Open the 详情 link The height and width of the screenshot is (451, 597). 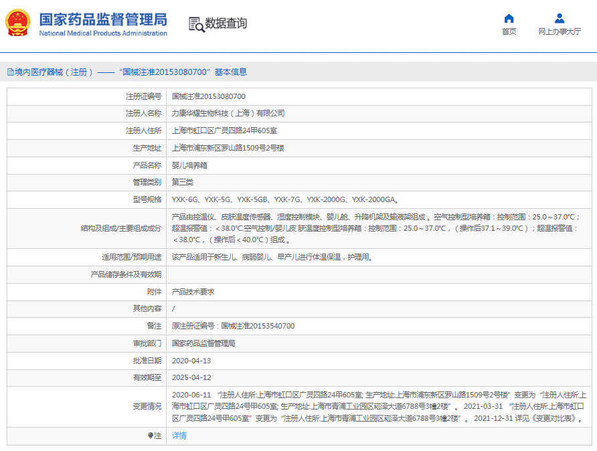[179, 436]
